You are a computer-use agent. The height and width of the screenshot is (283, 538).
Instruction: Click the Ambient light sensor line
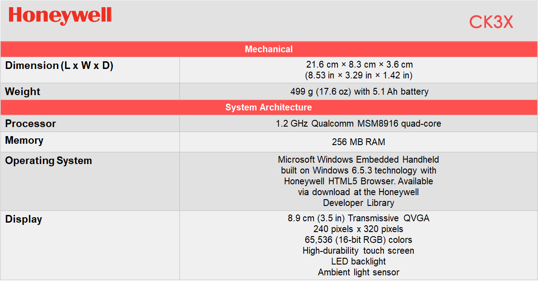click(x=359, y=272)
